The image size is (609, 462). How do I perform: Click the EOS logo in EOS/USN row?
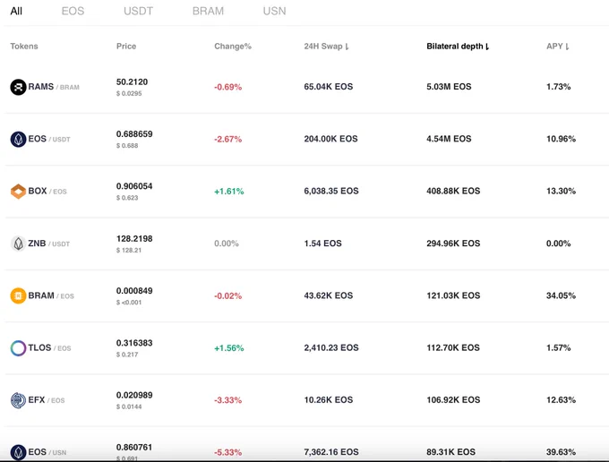(x=18, y=452)
